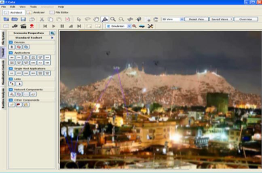Collapse the Applications section

click(x=11, y=53)
